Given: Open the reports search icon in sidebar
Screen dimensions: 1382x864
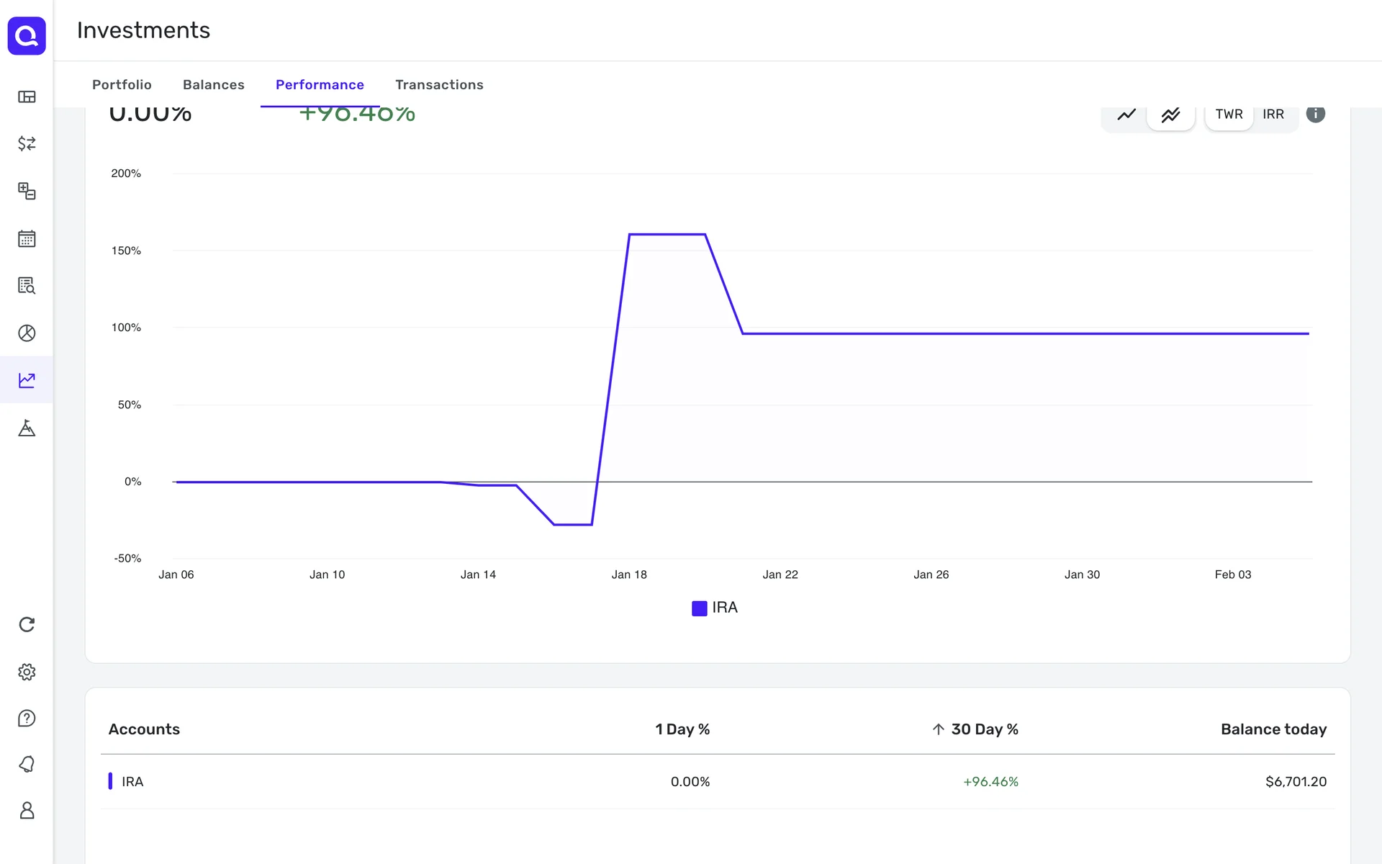Looking at the screenshot, I should pos(27,285).
